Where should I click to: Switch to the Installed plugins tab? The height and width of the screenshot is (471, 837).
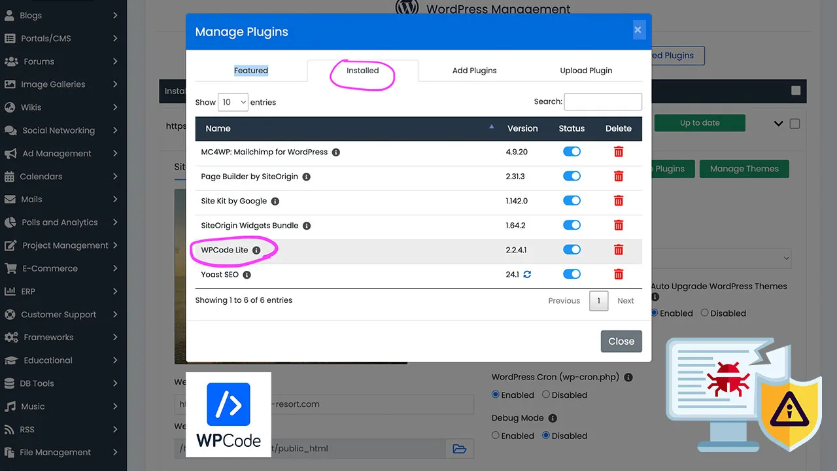click(x=363, y=71)
